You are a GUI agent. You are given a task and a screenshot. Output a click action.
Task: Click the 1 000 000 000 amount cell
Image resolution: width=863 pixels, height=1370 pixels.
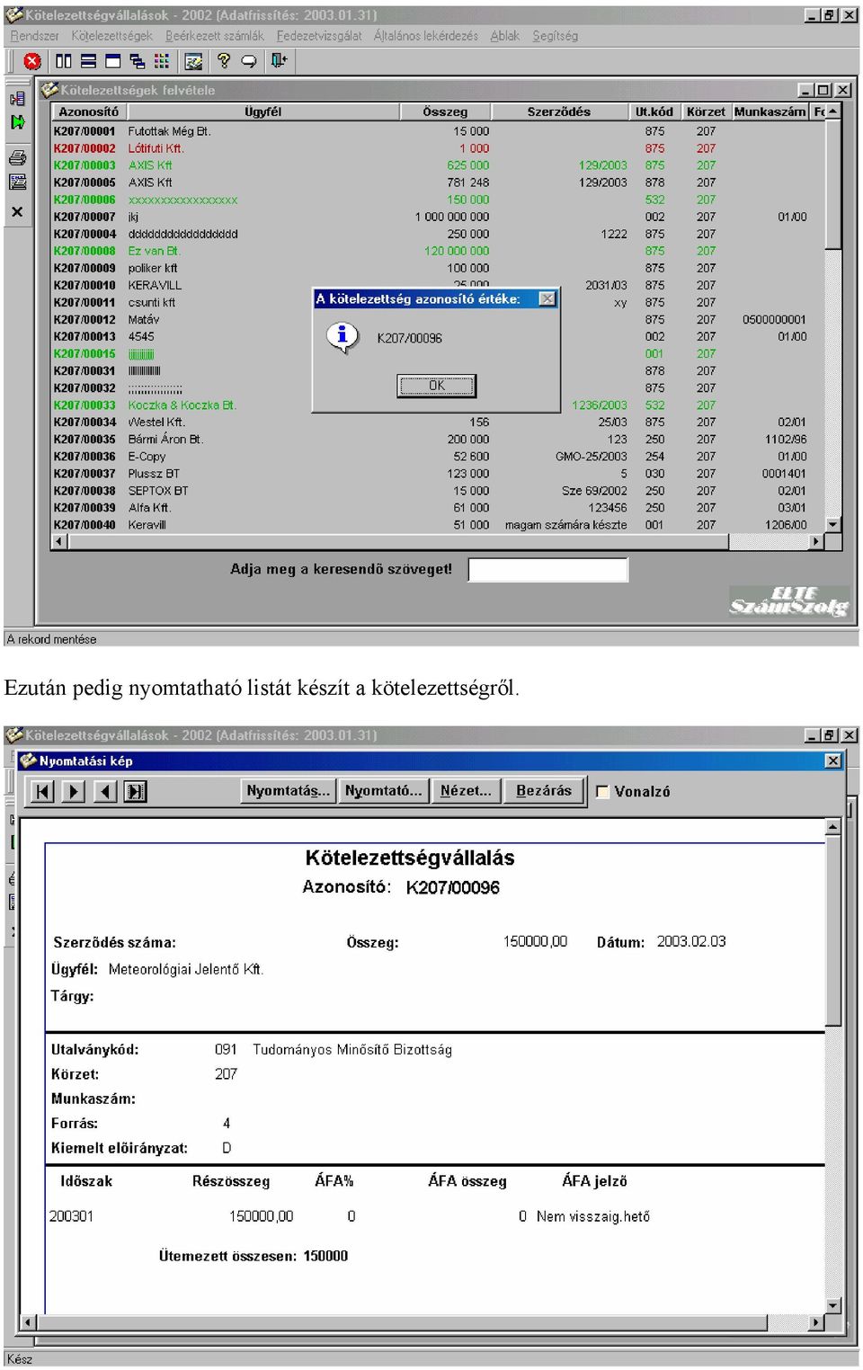[452, 217]
